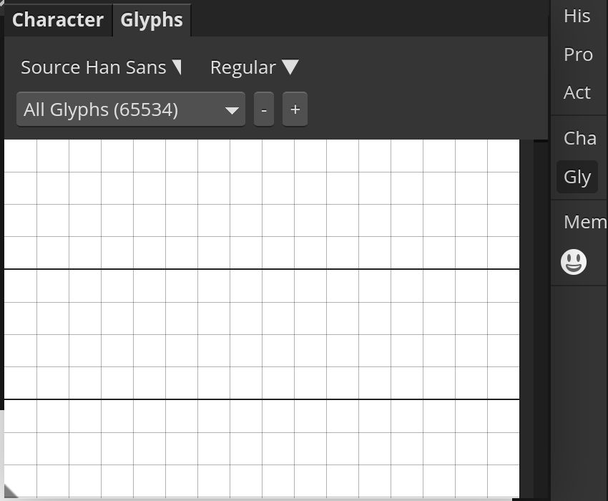
Task: Click the grip icon in top-left corner
Action: click(x=3, y=3)
